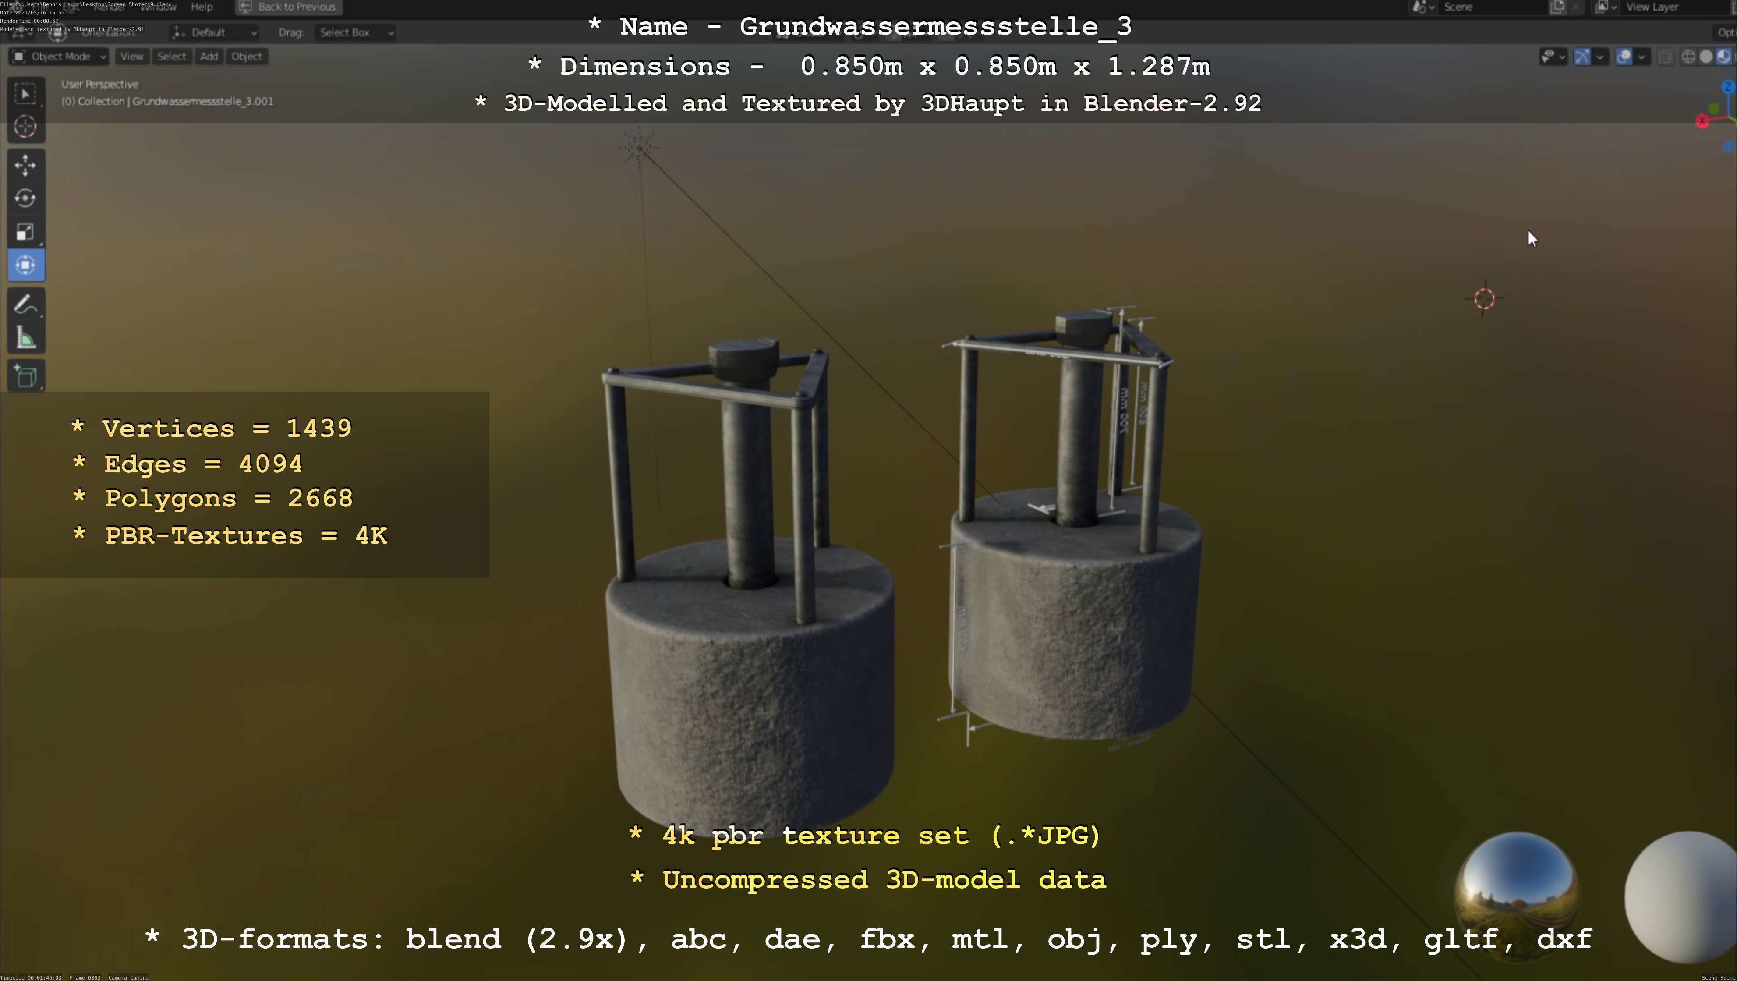Click the '3D-formats: blend (2.9x)...' line

pos(868,939)
